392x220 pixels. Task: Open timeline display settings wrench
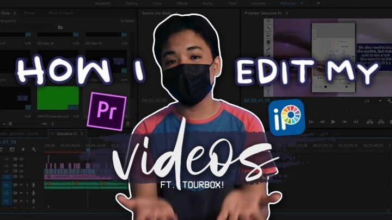click(34, 149)
